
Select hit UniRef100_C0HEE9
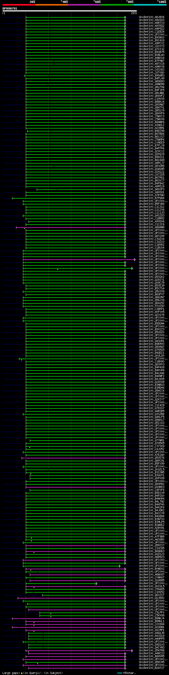pyautogui.click(x=152, y=143)
